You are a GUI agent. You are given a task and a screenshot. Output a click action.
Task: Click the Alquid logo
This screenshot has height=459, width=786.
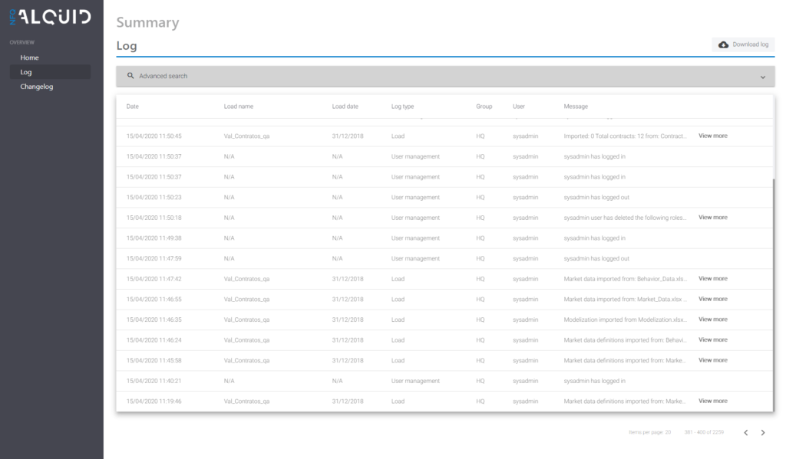[50, 17]
